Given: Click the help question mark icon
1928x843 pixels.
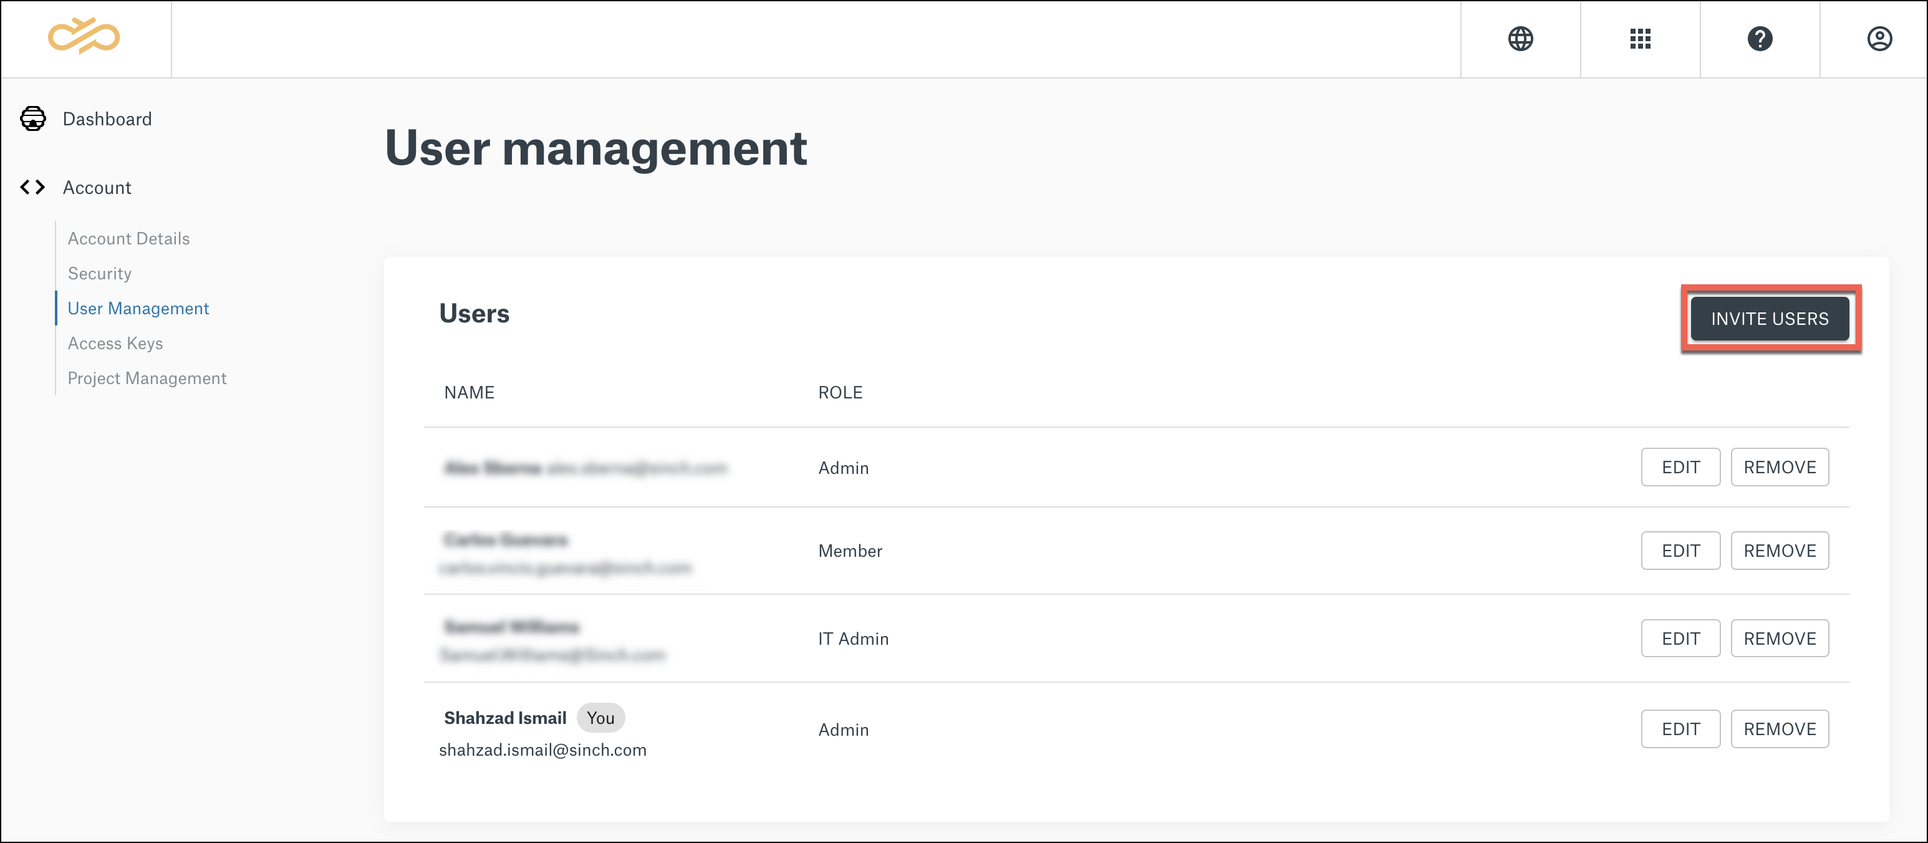Looking at the screenshot, I should 1760,39.
